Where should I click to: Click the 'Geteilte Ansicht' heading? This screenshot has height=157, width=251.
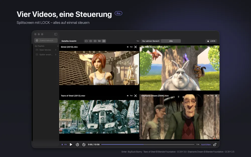[69, 41]
